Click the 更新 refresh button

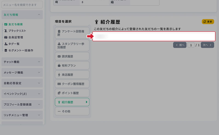(208, 22)
